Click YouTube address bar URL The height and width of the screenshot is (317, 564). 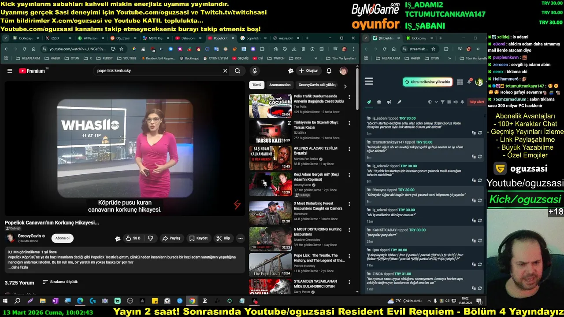click(77, 49)
